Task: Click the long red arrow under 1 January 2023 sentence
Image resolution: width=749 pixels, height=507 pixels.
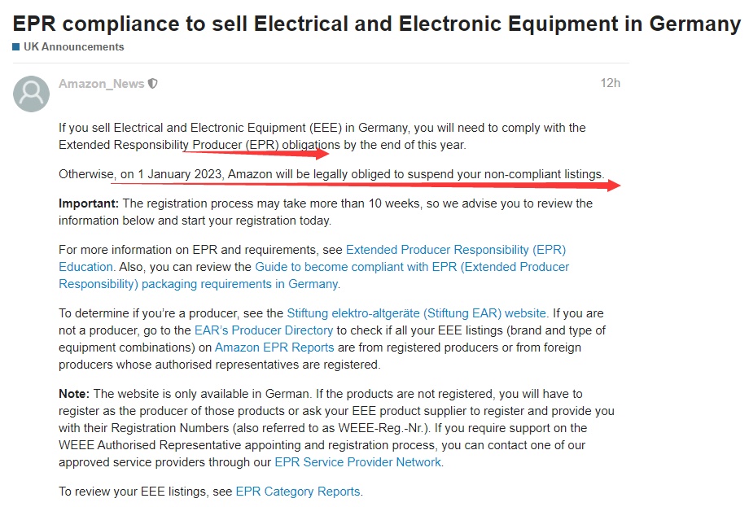Action: (366, 185)
